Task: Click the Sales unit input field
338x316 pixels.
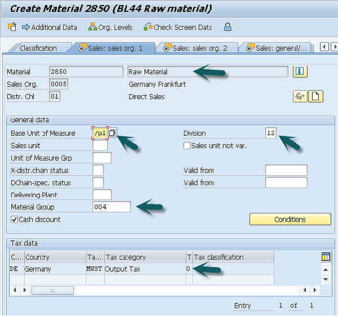Action: click(100, 145)
